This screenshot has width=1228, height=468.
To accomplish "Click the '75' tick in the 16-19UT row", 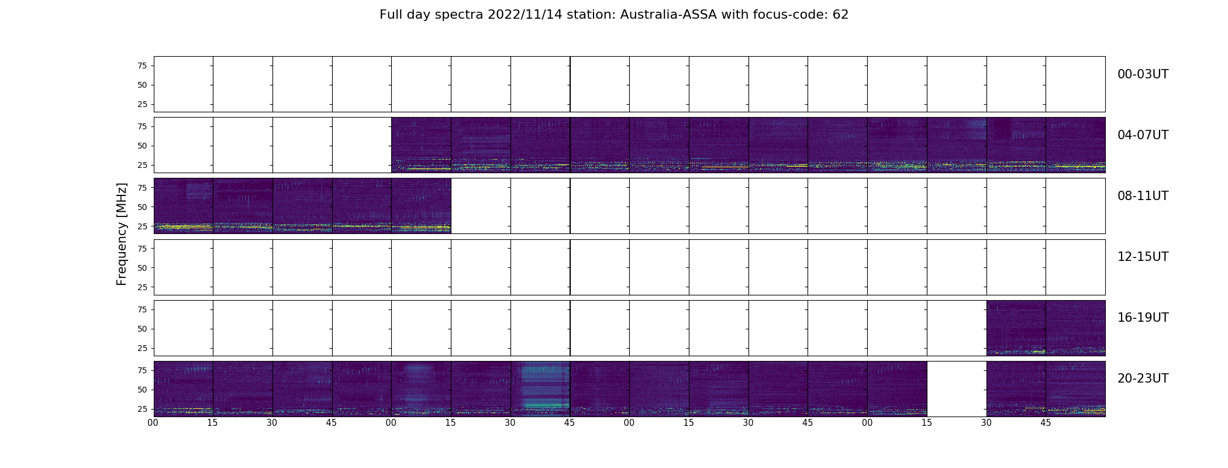I will (142, 309).
